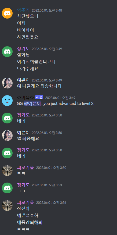Image resolution: width=117 pixels, height=235 pixels.
Task: Open 예쁜이's avatar beside 넵 죄송해요
Action: pyautogui.click(x=7, y=136)
